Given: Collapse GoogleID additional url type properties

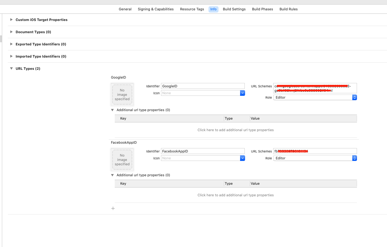Looking at the screenshot, I should (x=113, y=110).
